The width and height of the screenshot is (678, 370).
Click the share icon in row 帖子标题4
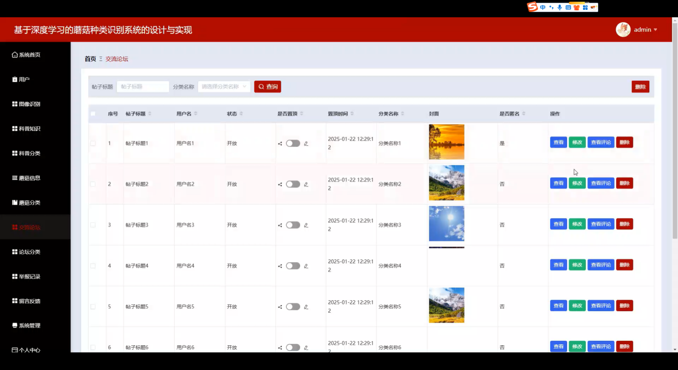click(x=280, y=266)
